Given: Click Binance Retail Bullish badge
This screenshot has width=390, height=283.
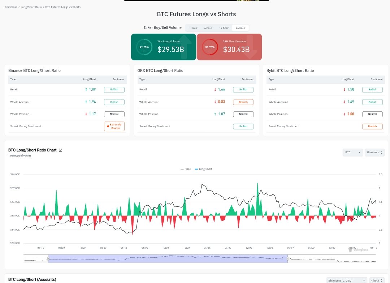Looking at the screenshot, I should 114,90.
